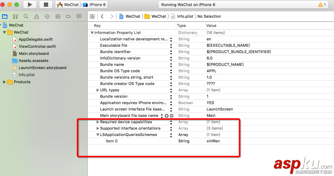This screenshot has width=334, height=176.
Task: Select the APPL value cell
Action: tap(212, 71)
